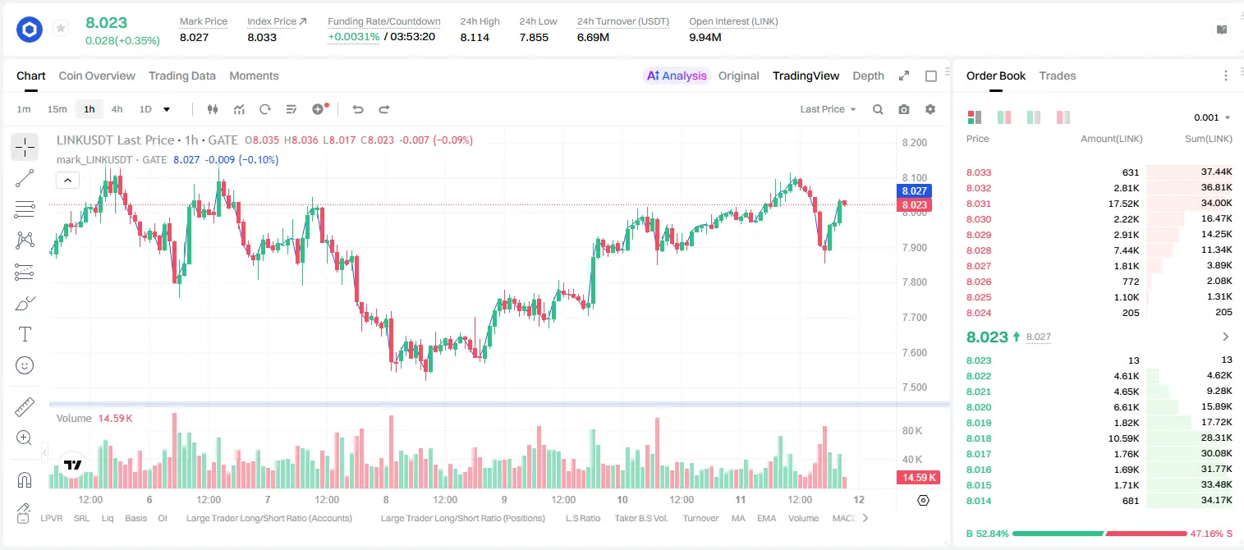Open the Last Price dropdown
This screenshot has width=1244, height=550.
(x=828, y=109)
